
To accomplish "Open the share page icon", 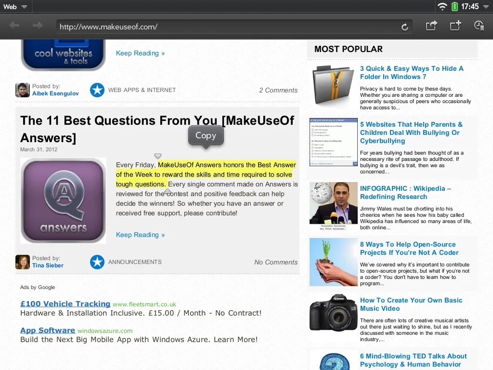I will (431, 25).
